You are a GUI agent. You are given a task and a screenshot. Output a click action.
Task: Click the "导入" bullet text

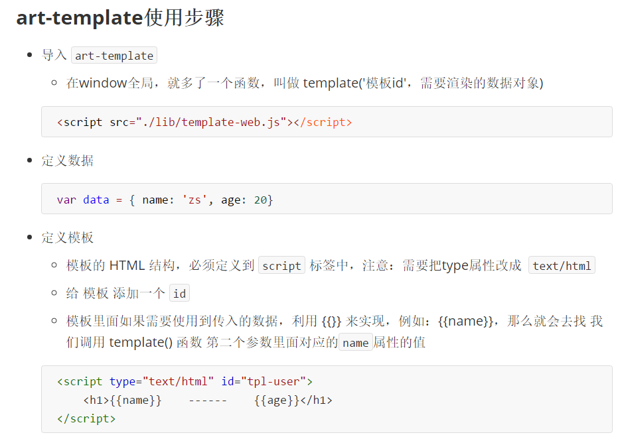click(x=54, y=55)
